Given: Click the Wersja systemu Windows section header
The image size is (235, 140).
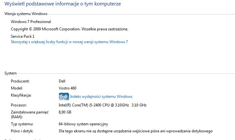Looking at the screenshot, I should [x=26, y=14].
